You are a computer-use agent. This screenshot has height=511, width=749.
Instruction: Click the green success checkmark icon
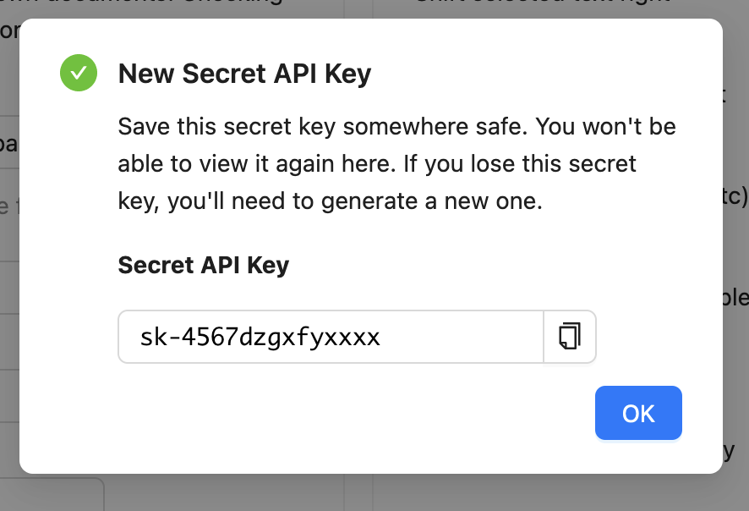click(79, 73)
